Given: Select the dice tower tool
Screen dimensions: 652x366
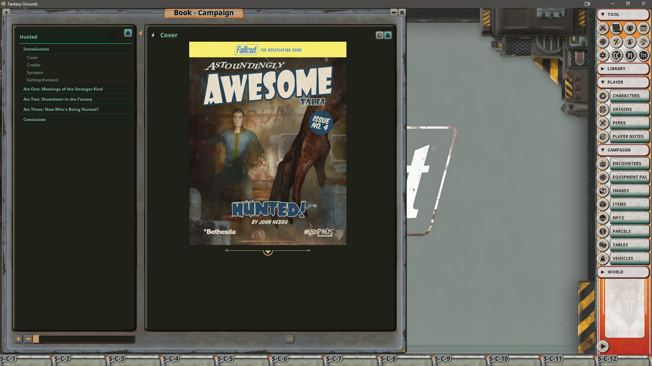Looking at the screenshot, I should (x=603, y=42).
